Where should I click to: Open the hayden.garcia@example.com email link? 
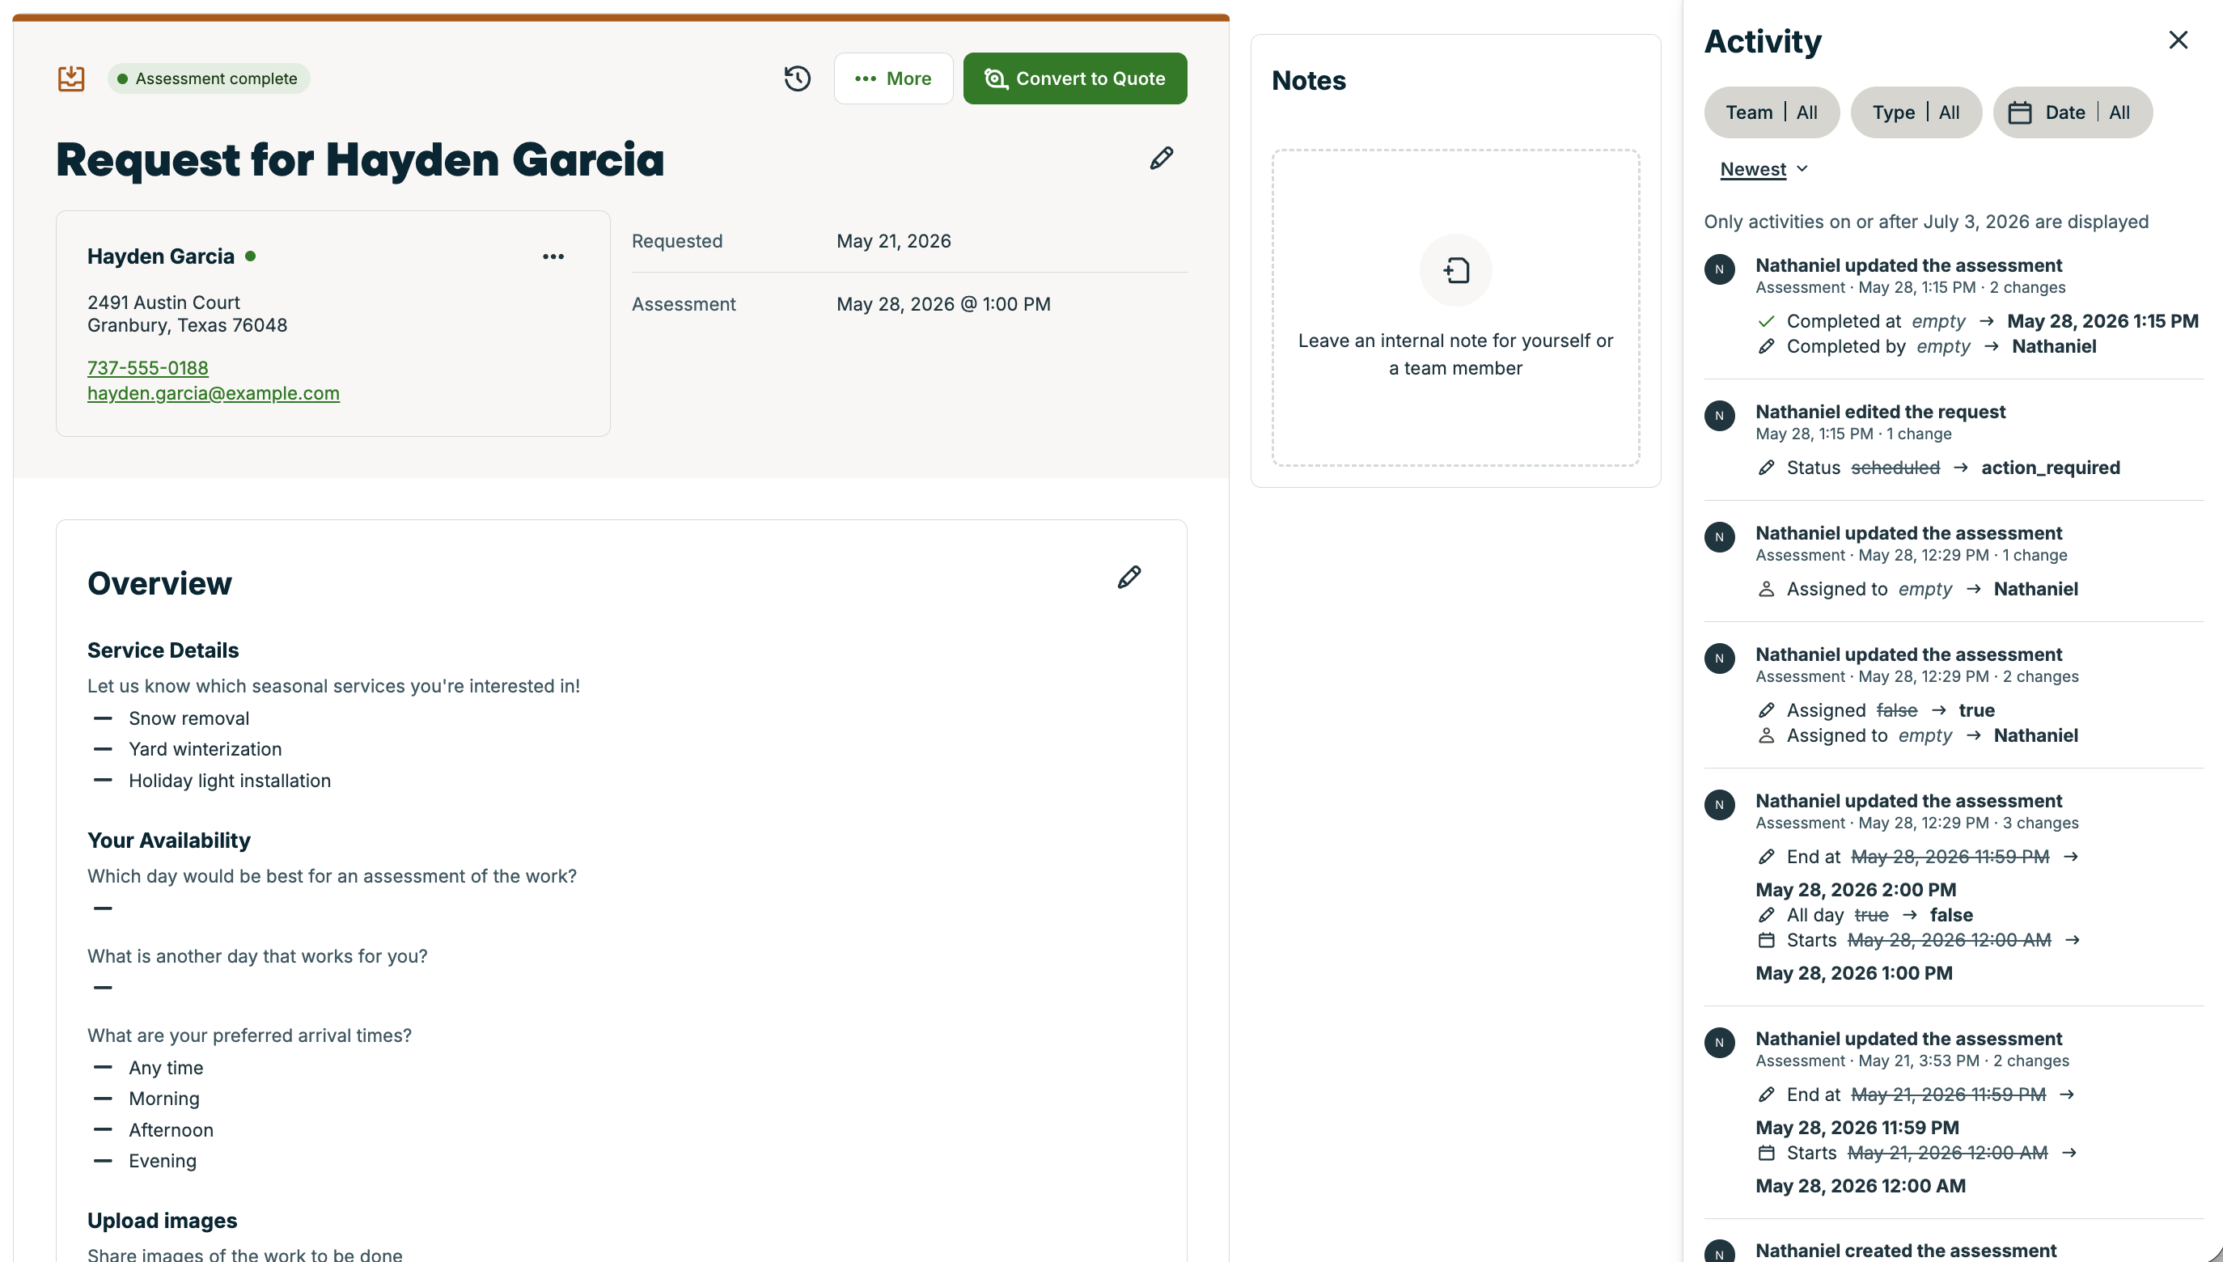pyautogui.click(x=214, y=392)
